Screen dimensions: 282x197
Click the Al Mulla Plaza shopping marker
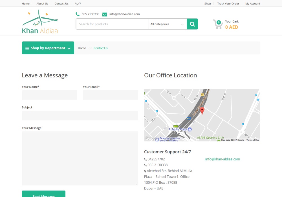point(190,129)
